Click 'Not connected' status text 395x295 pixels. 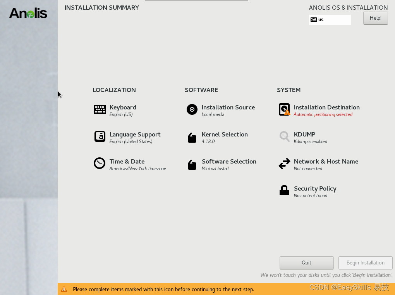[308, 169]
